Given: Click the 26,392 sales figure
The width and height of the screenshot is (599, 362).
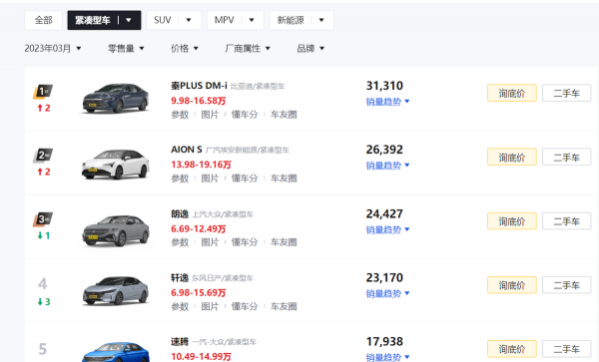Looking at the screenshot, I should (384, 150).
